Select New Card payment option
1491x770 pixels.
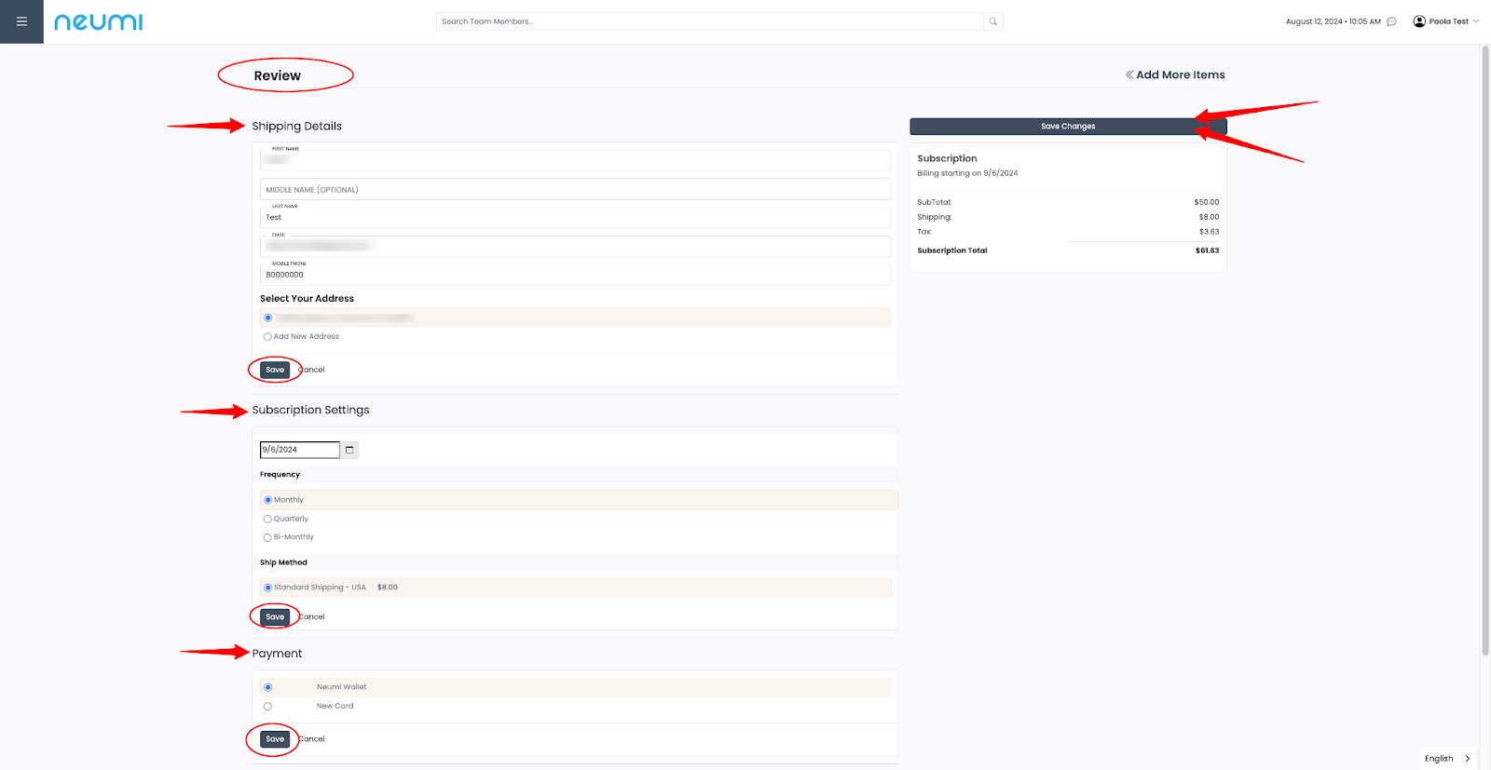(x=267, y=707)
